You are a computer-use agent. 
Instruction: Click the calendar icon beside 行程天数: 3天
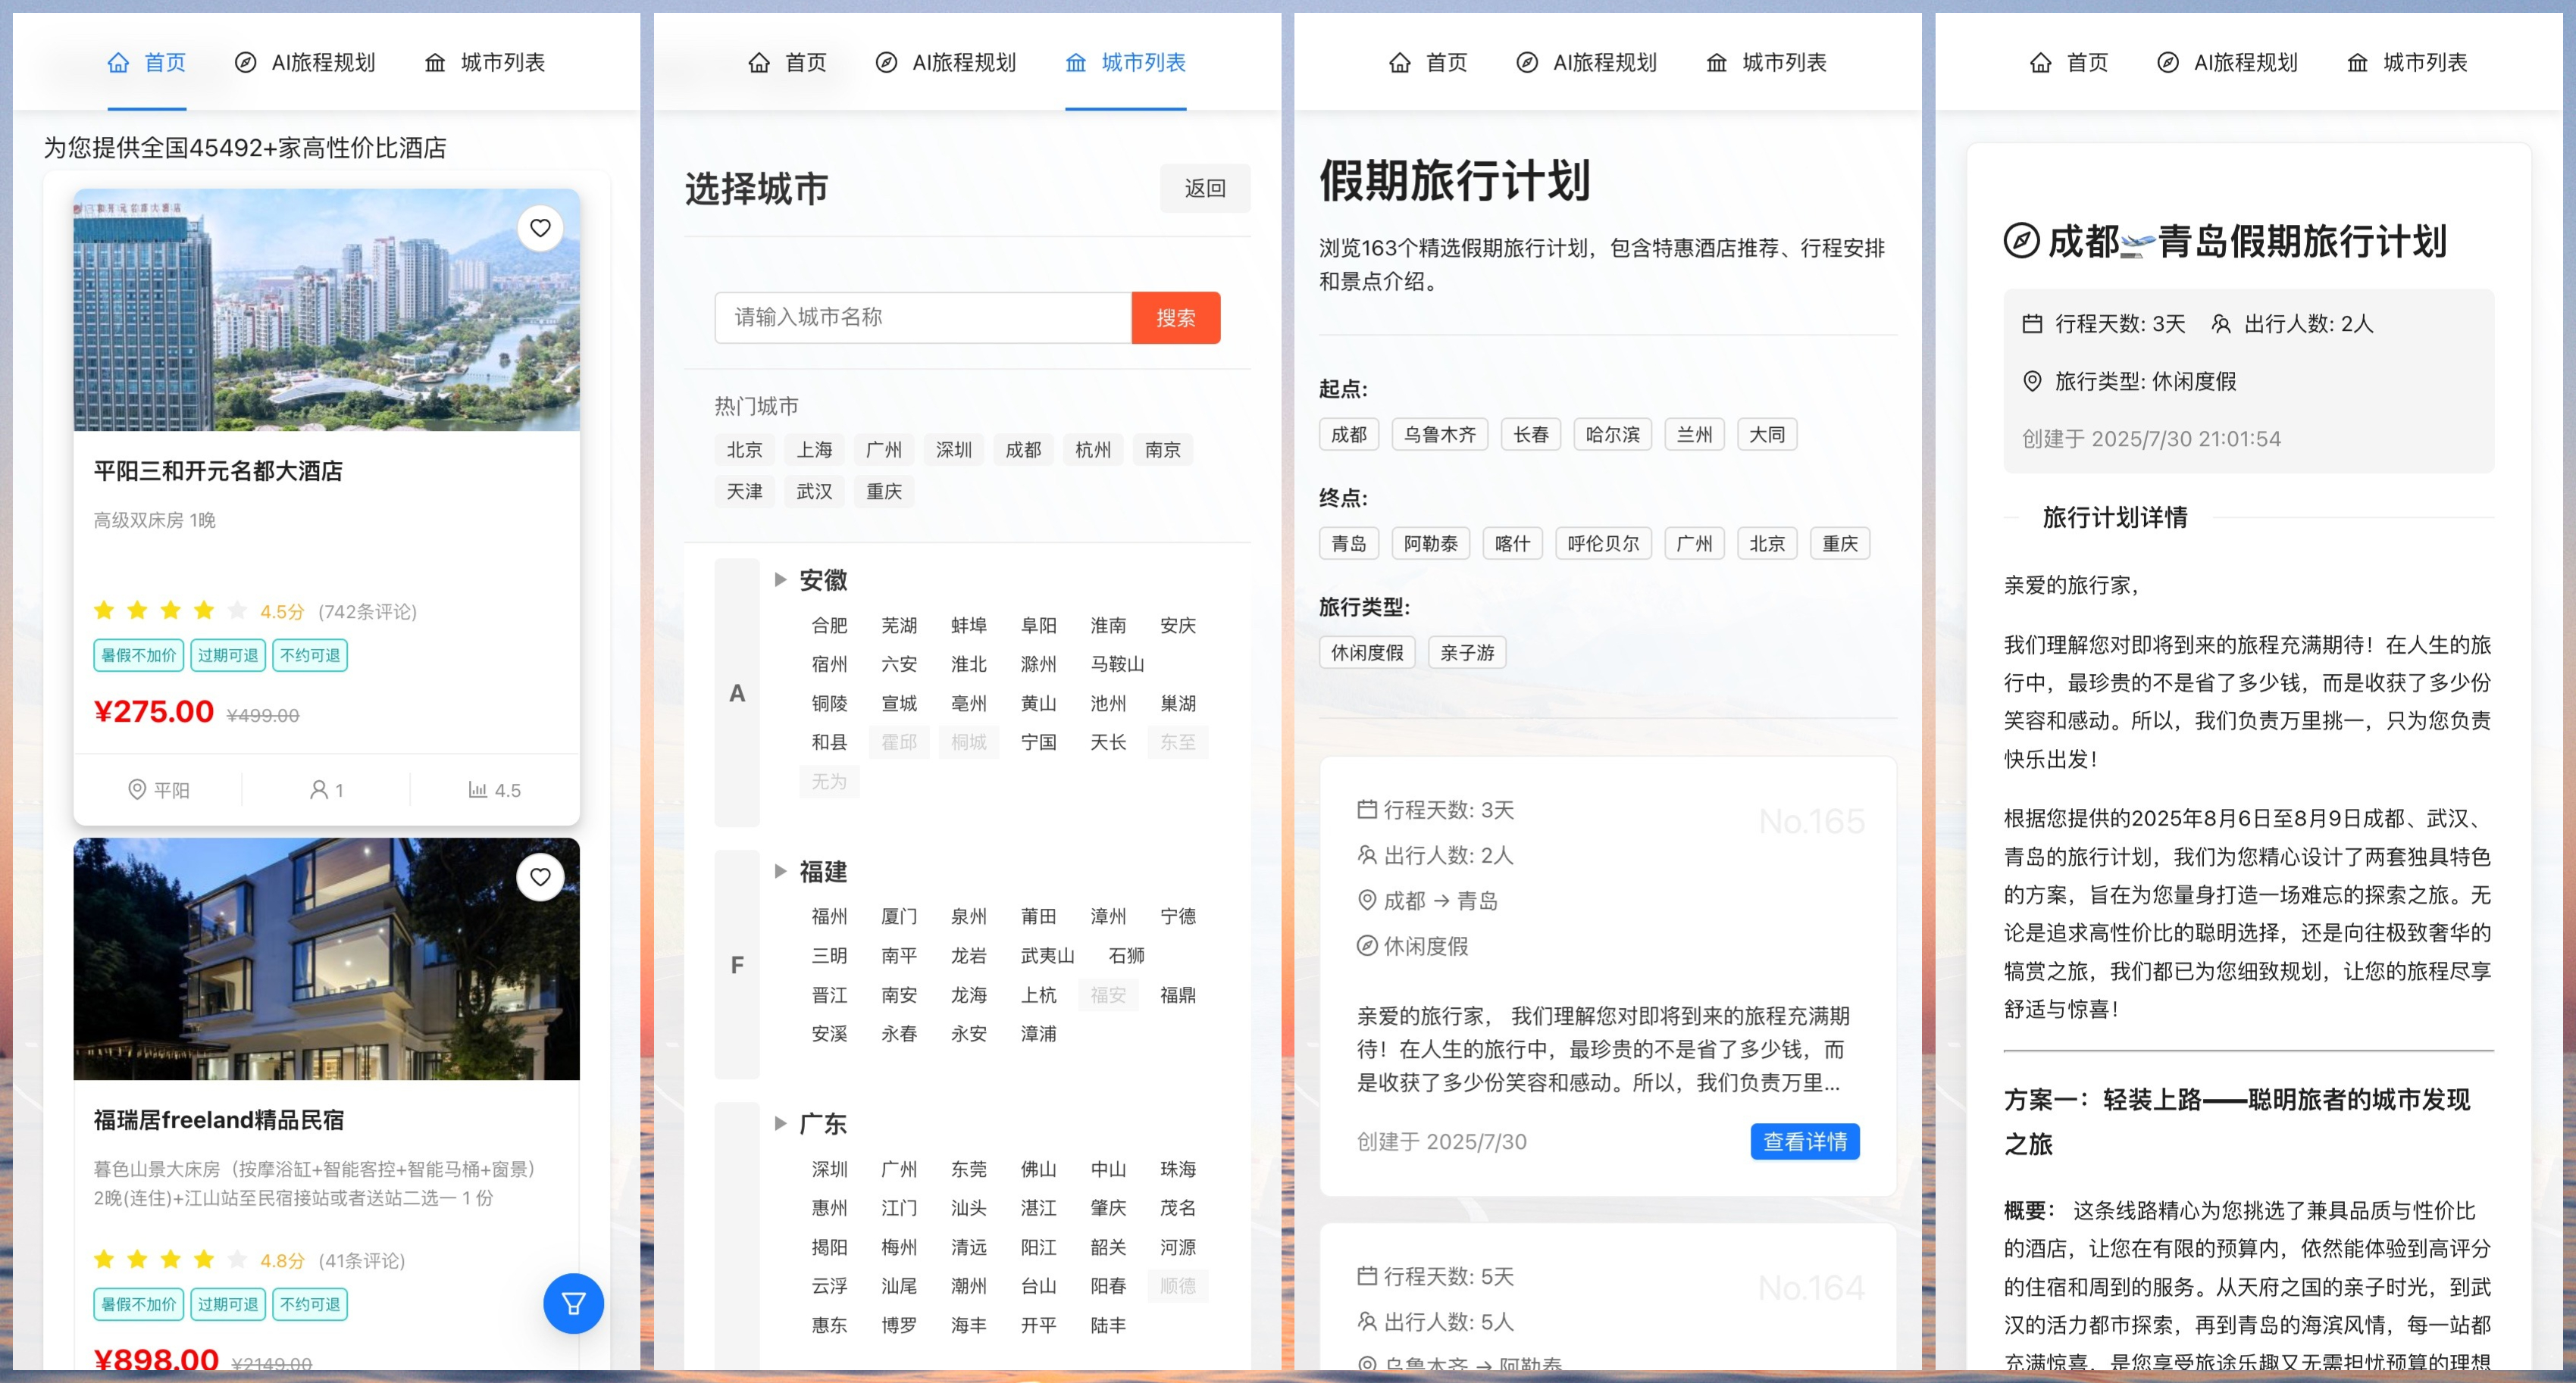pos(1367,810)
